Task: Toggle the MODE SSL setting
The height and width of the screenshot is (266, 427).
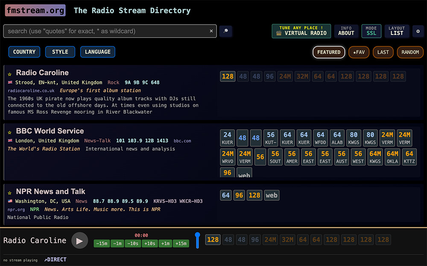Action: click(371, 31)
